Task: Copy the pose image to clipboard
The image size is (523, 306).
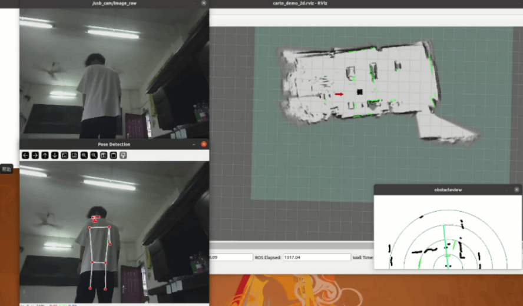Action: [113, 155]
